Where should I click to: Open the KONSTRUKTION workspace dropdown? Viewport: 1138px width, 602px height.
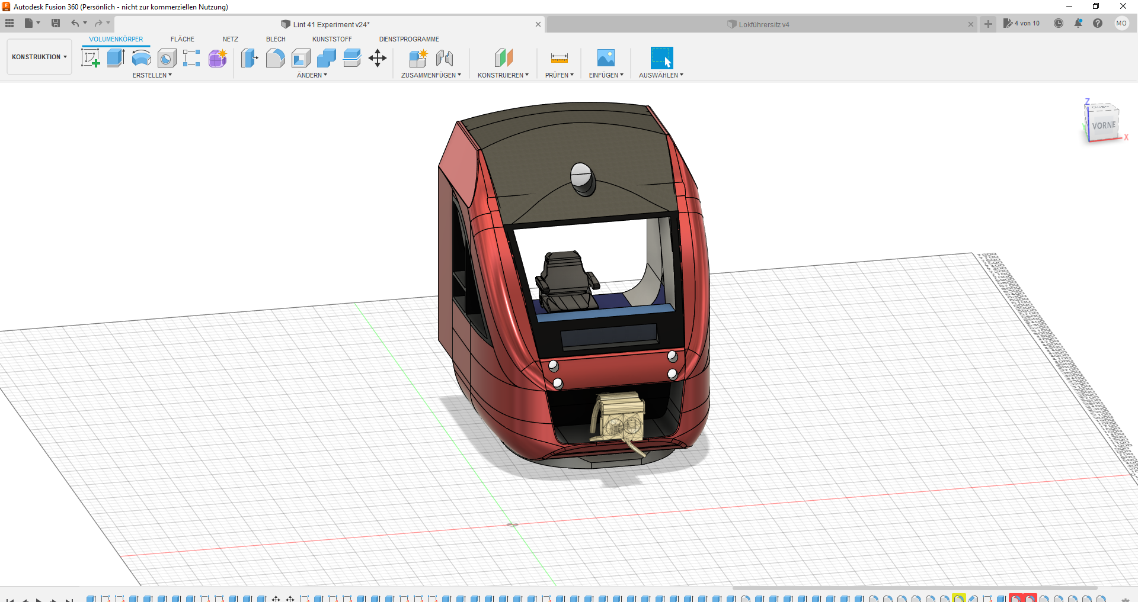(39, 57)
